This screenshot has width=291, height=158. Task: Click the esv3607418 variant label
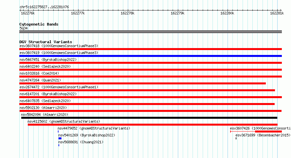pos(59,46)
